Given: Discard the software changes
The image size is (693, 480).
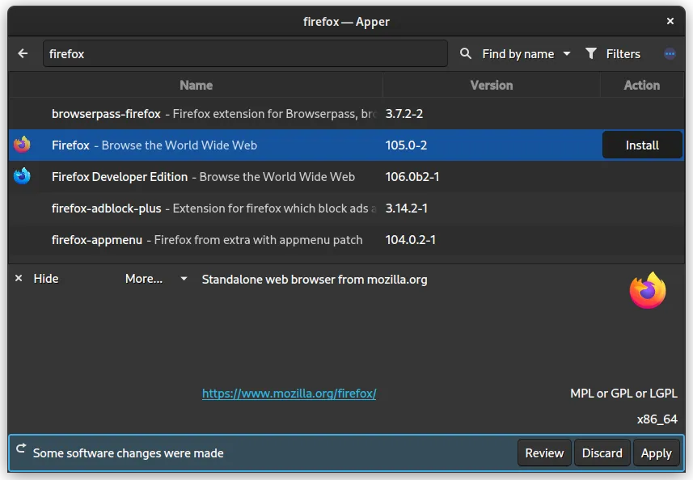Looking at the screenshot, I should coord(602,453).
